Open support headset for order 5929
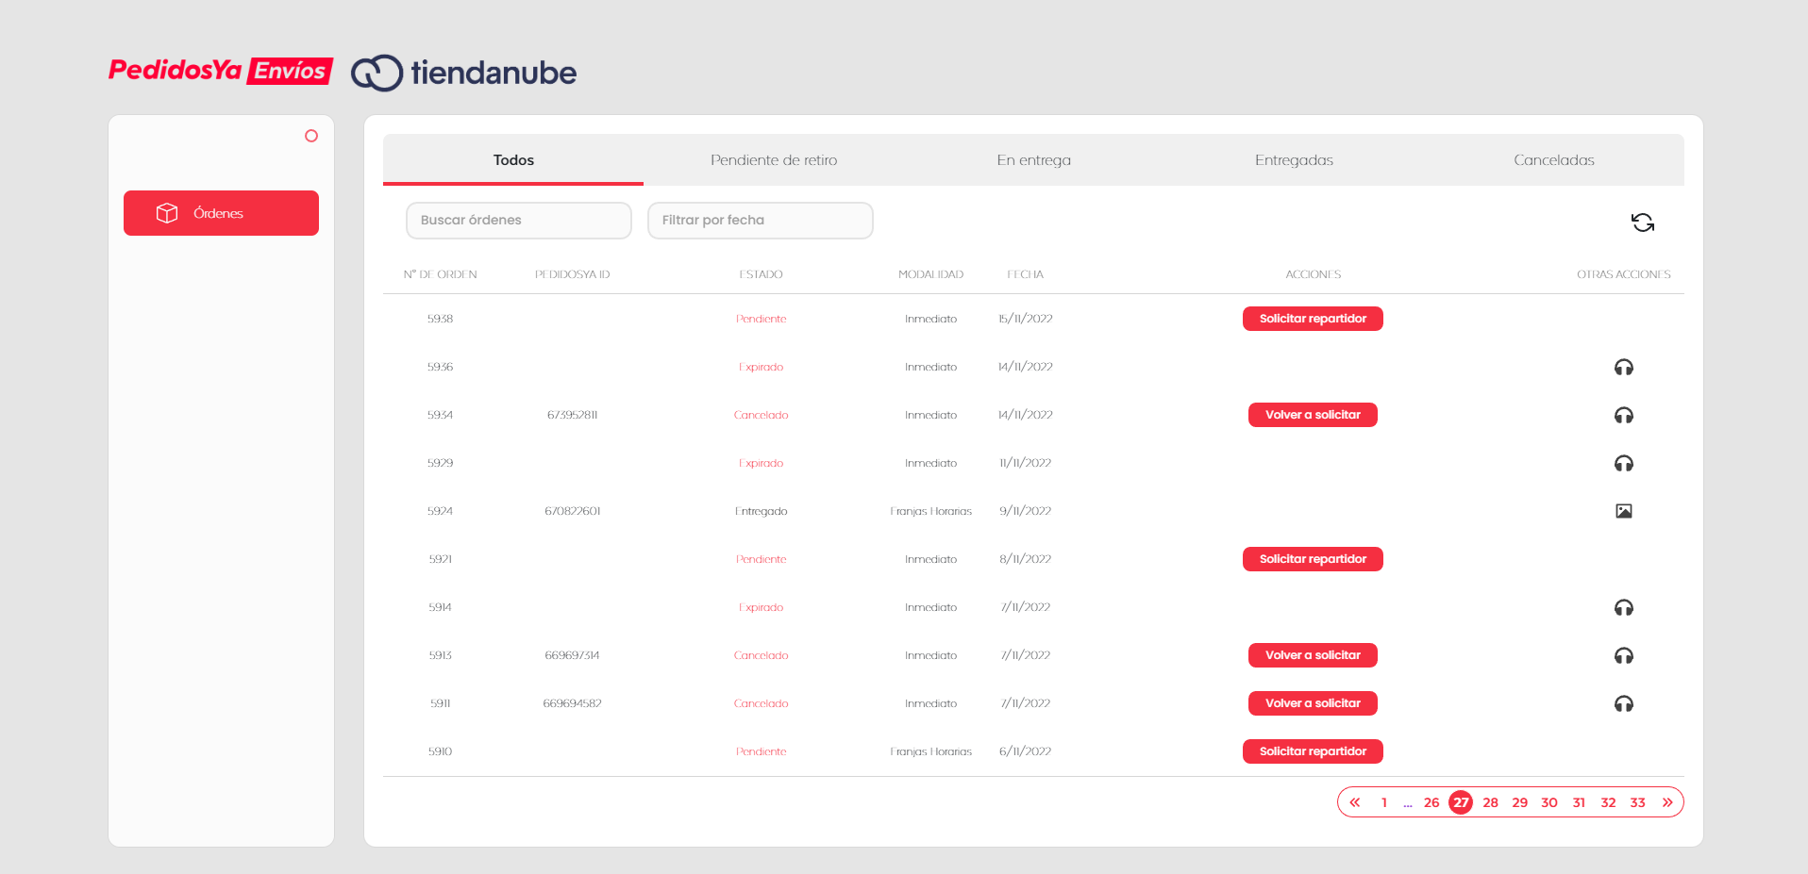This screenshot has width=1808, height=874. click(x=1623, y=463)
